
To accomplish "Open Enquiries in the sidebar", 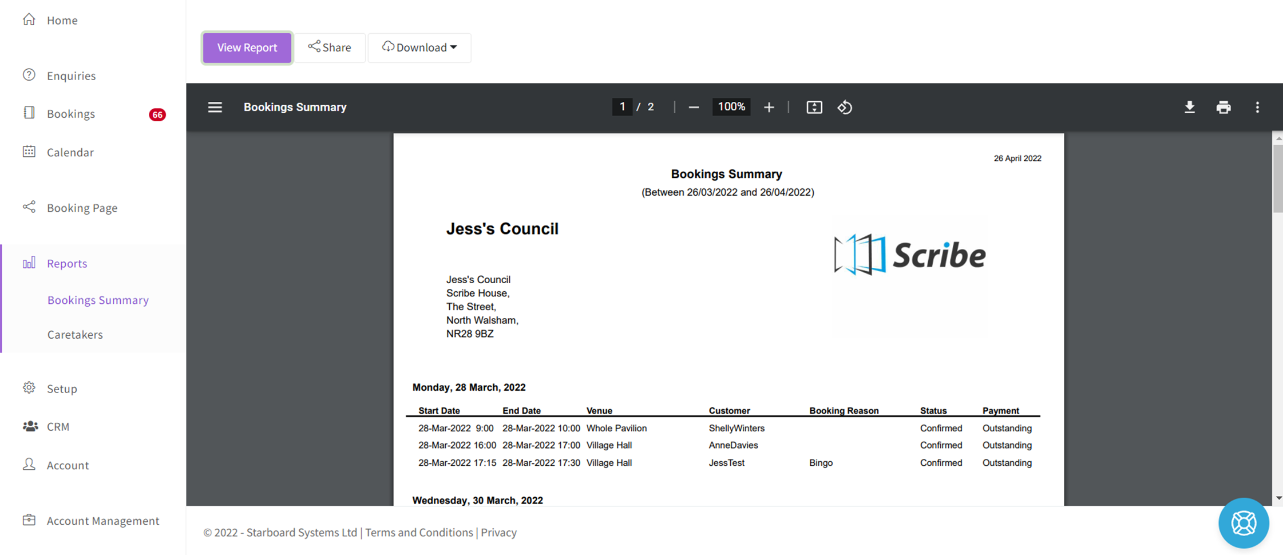I will click(72, 76).
